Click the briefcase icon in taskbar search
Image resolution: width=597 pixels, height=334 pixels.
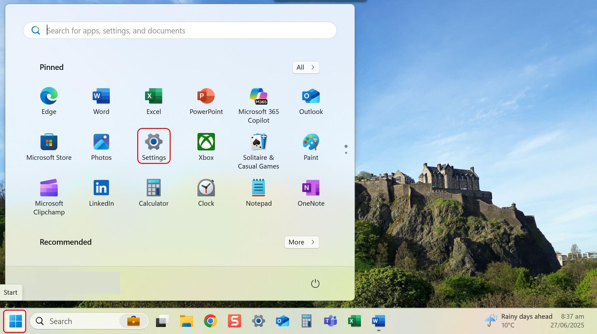133,321
